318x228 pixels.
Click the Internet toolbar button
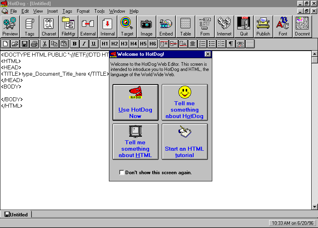(224, 27)
